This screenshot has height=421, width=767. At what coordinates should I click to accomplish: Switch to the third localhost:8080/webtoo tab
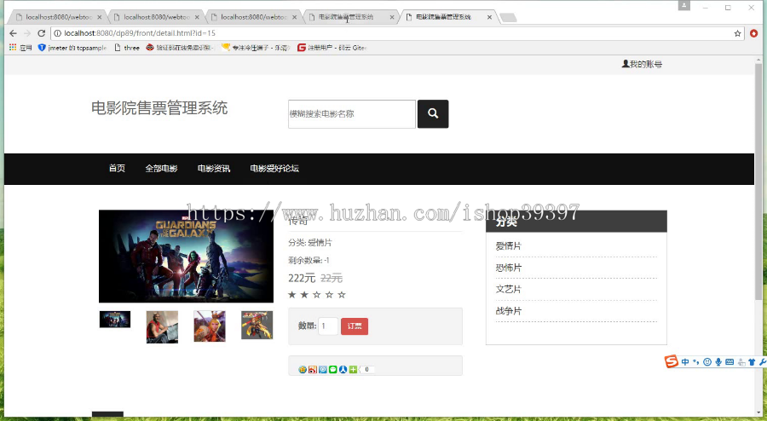[253, 17]
